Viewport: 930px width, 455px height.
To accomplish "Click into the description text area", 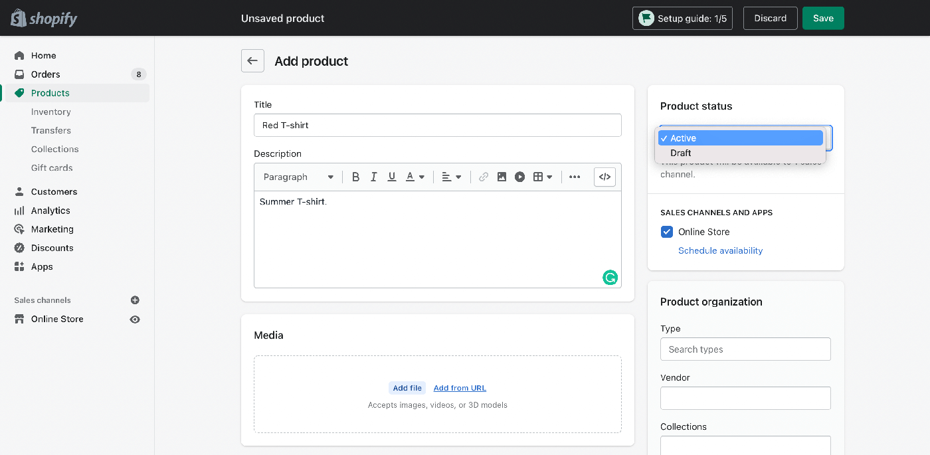I will (x=438, y=239).
